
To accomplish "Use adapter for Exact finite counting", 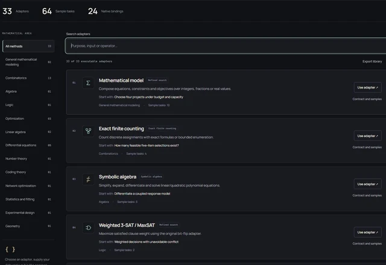I will tap(367, 136).
